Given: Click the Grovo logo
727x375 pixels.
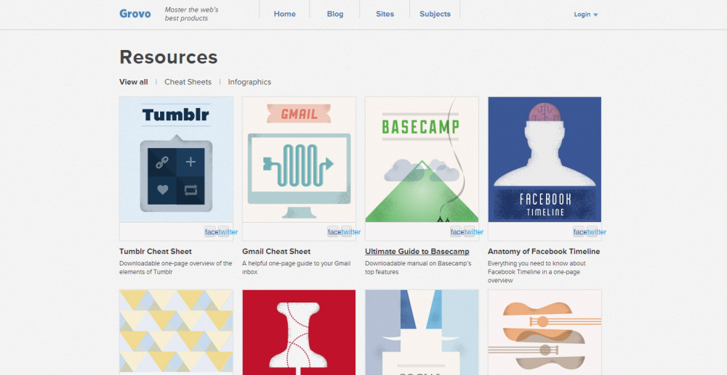Looking at the screenshot, I should coord(135,14).
